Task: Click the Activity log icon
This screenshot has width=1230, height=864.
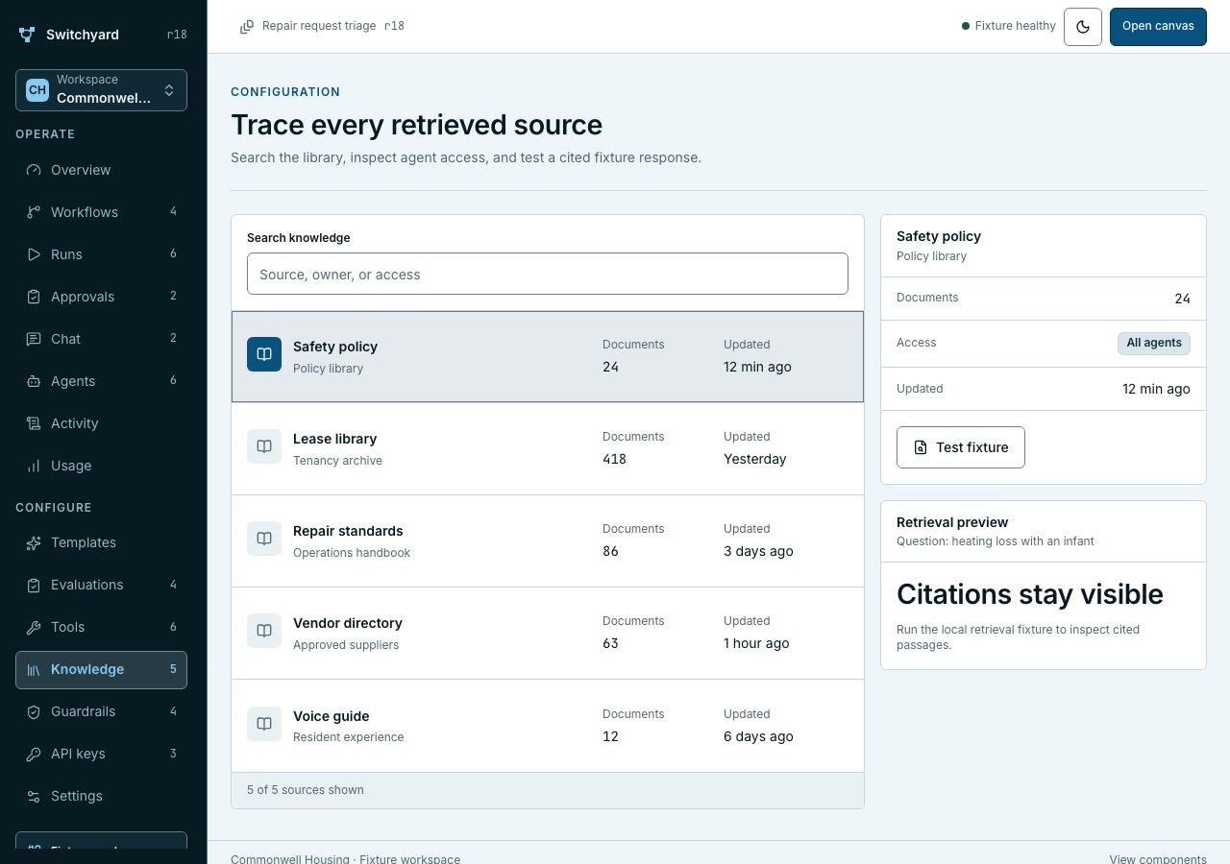Action: click(x=34, y=423)
